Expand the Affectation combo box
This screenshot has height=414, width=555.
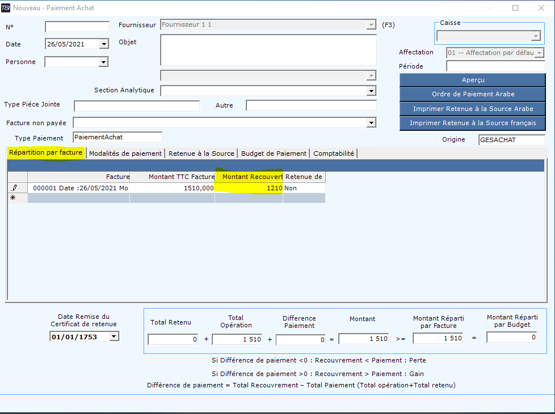click(x=540, y=53)
